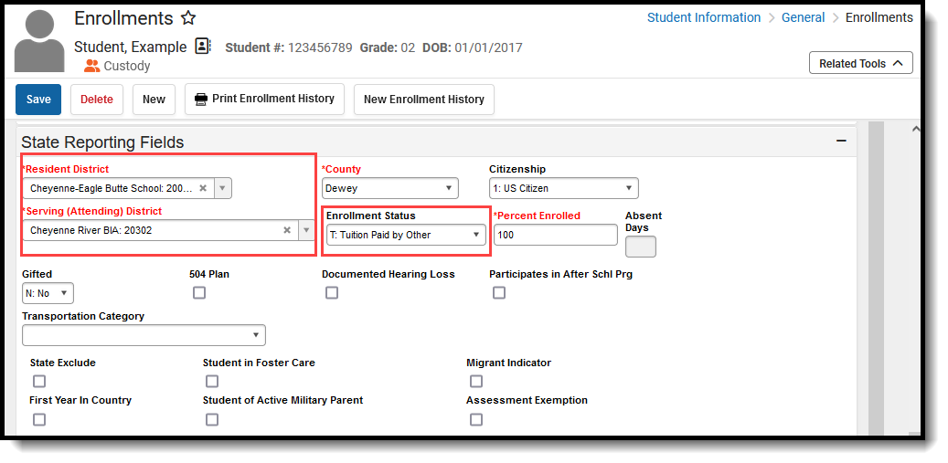This screenshot has width=948, height=463.
Task: Open the student contact card icon
Action: click(203, 47)
